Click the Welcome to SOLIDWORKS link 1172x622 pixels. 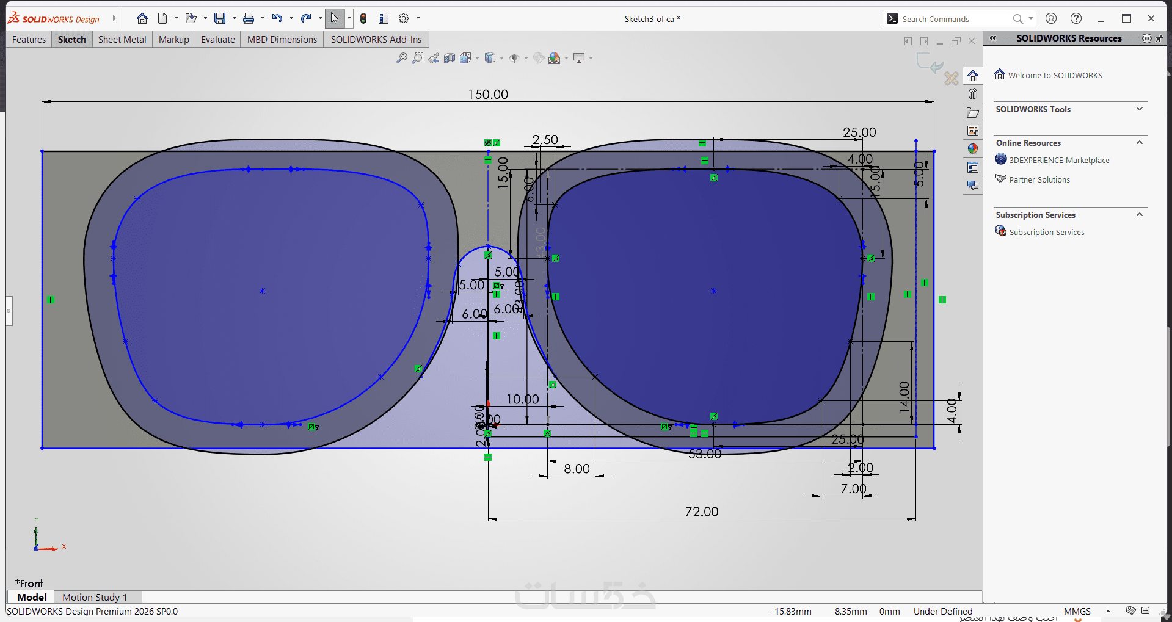tap(1055, 76)
